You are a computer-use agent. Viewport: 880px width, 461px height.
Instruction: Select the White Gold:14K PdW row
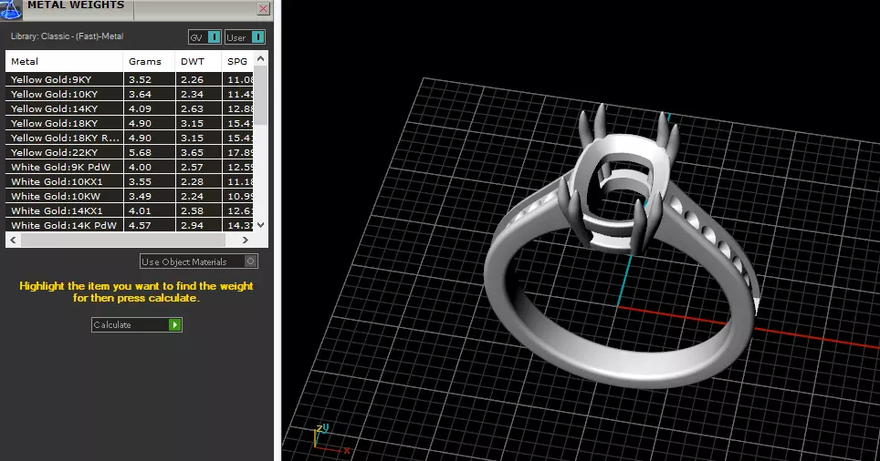point(130,225)
